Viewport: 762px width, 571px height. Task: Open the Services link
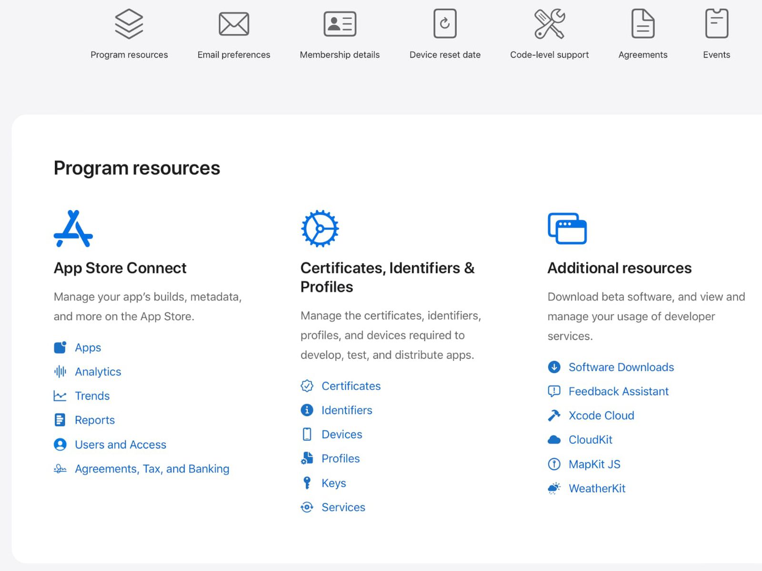click(x=343, y=507)
